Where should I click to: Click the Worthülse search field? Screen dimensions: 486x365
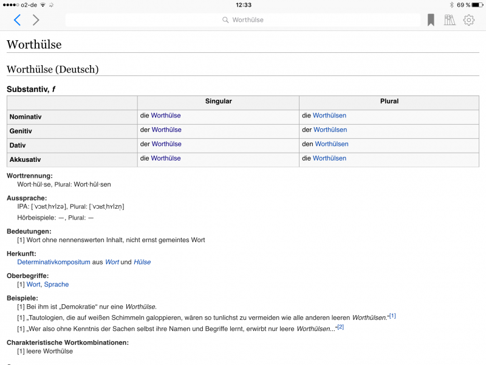click(x=243, y=20)
